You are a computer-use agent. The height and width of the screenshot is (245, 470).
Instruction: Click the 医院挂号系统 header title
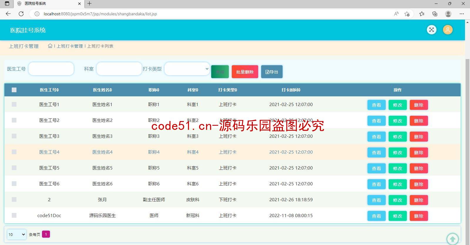28,30
